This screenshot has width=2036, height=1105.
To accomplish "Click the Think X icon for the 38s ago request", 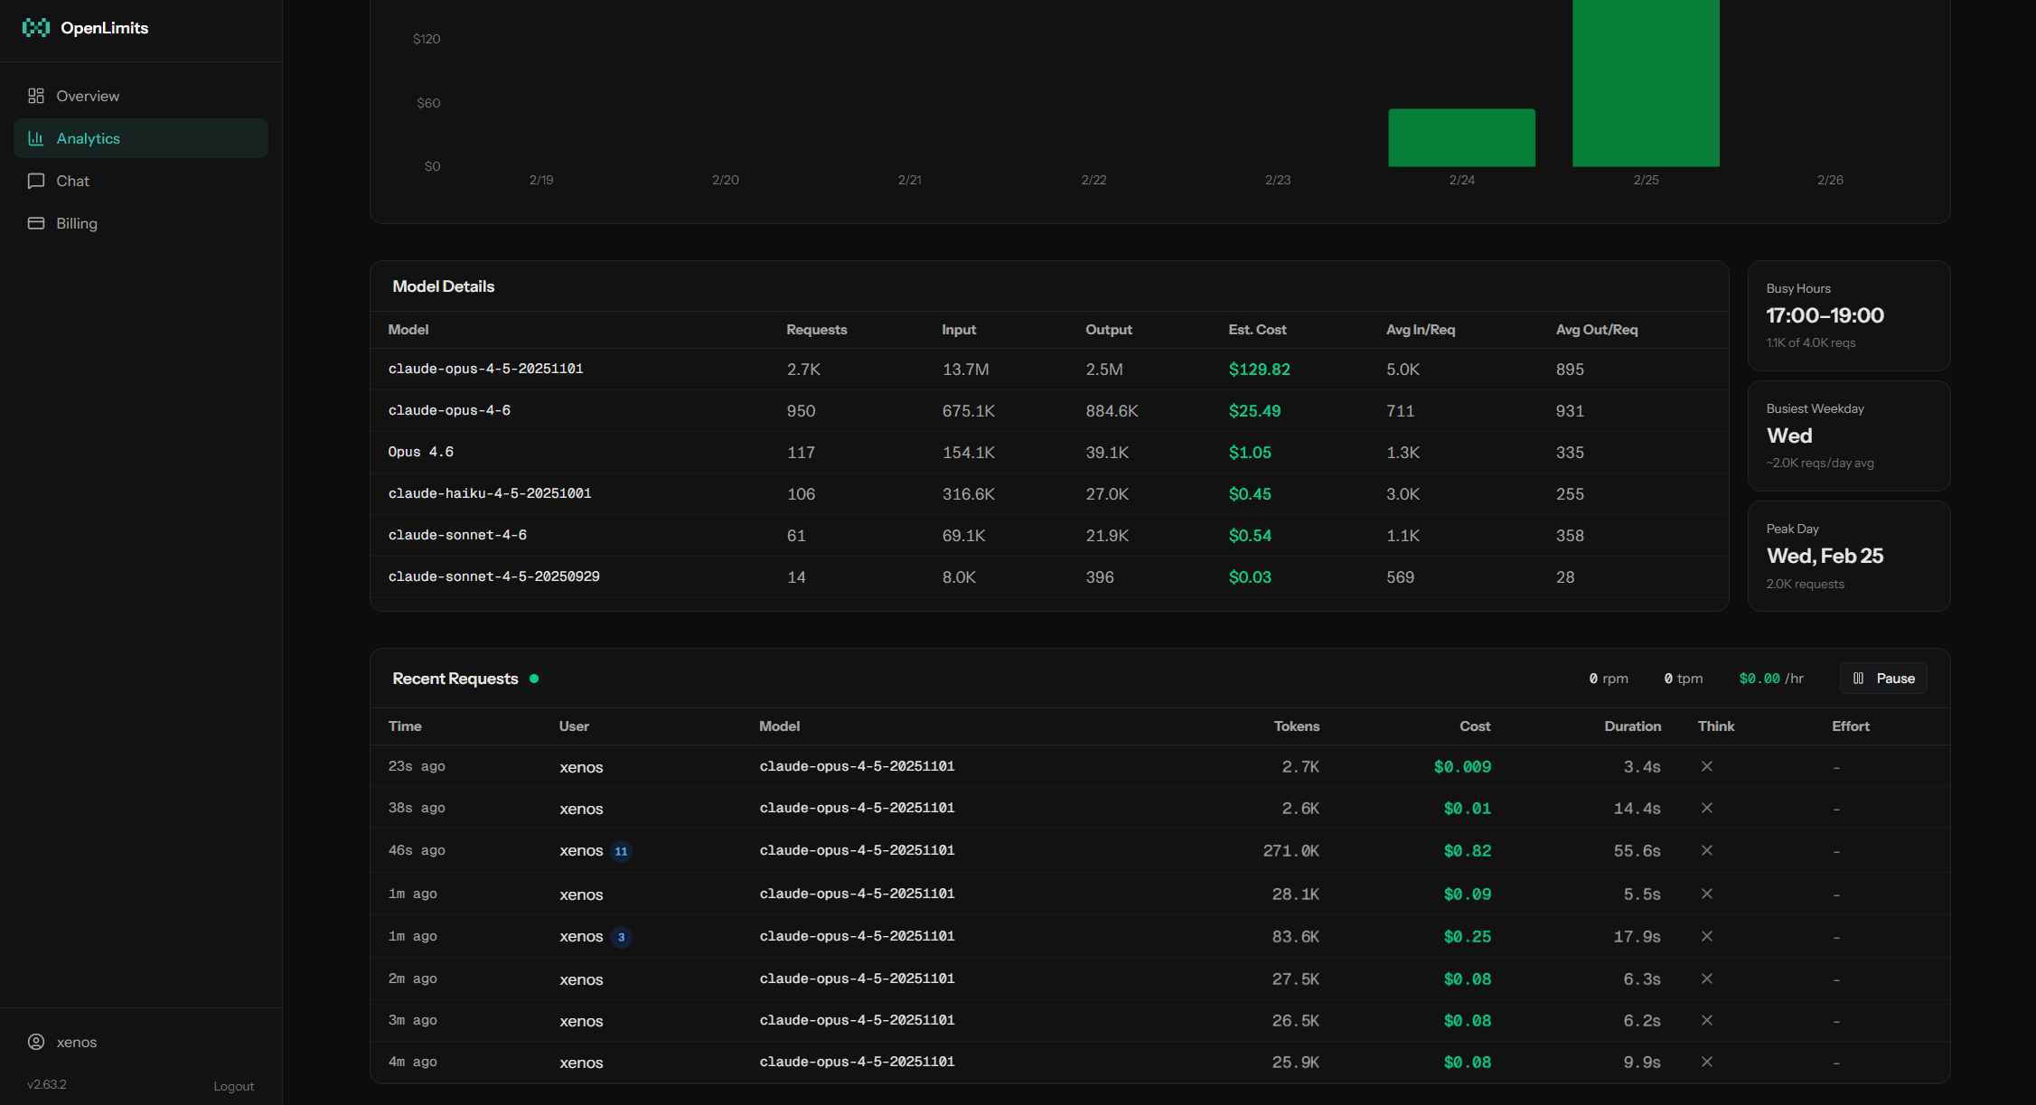I will 1707,808.
